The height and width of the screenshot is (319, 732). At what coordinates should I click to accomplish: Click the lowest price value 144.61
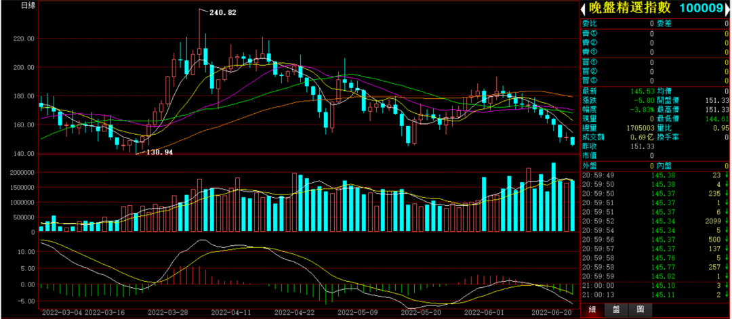click(718, 119)
